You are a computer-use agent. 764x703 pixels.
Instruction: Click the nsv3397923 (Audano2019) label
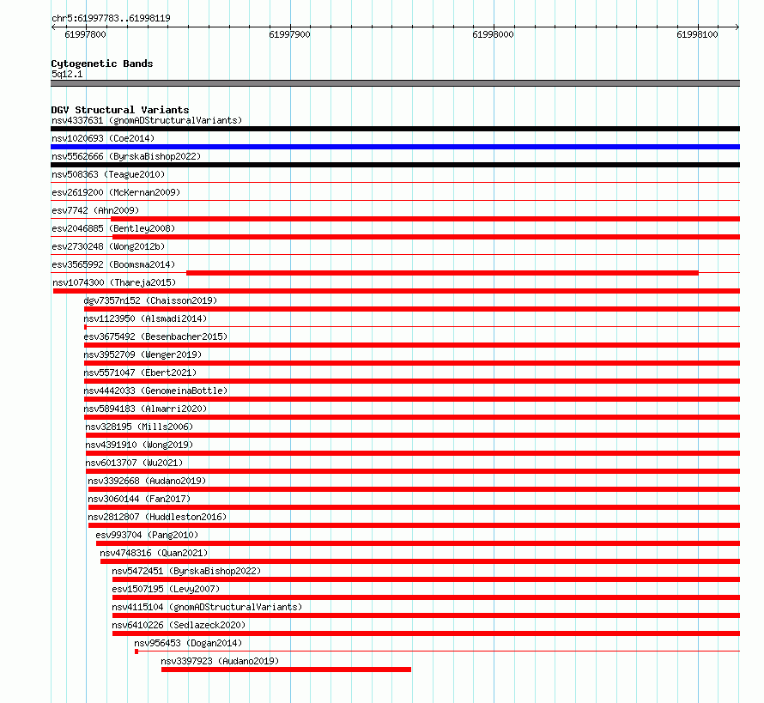(x=221, y=661)
